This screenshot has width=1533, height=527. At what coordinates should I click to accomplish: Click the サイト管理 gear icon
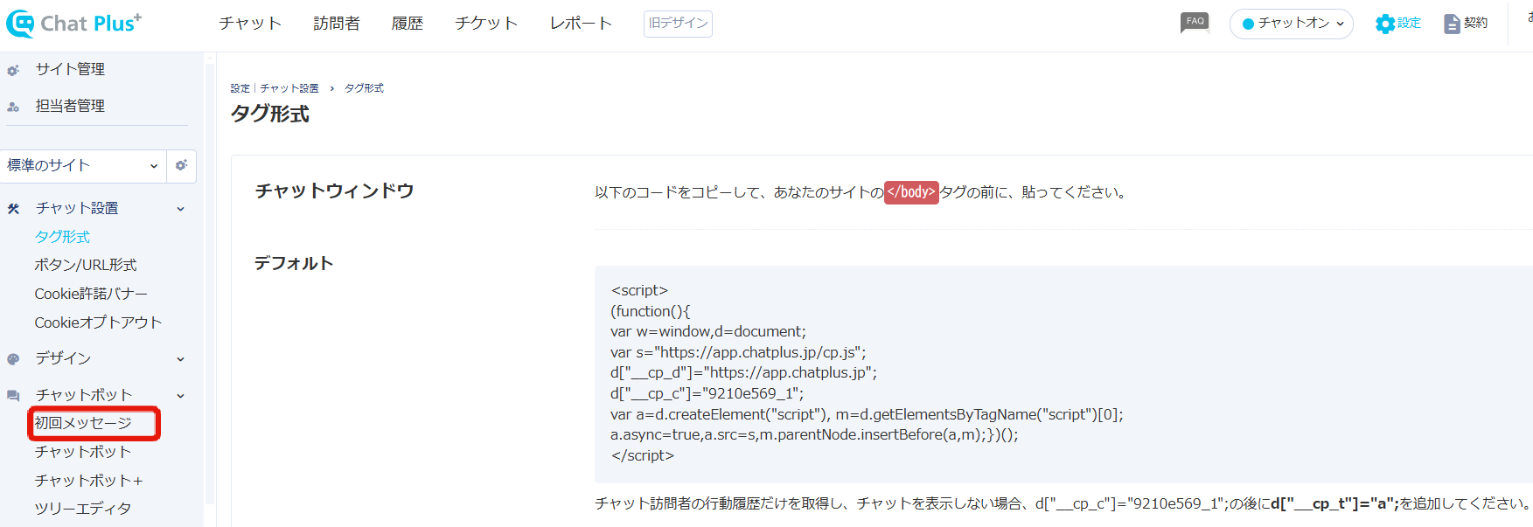point(13,70)
